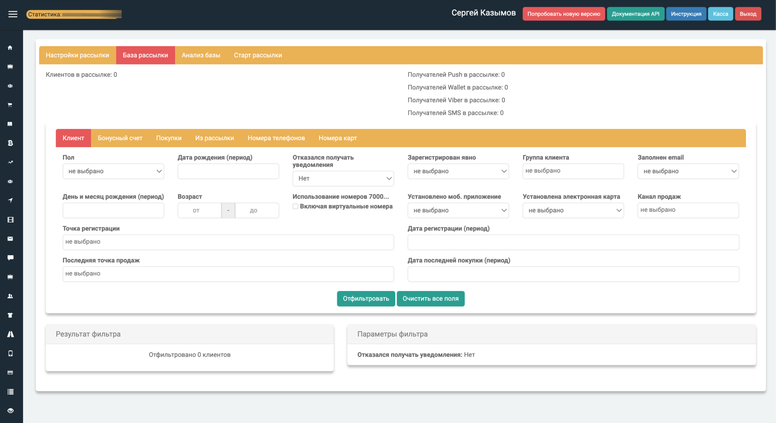The width and height of the screenshot is (776, 423).
Task: Switch to 'Бонусный счет' filter tab
Action: pos(120,138)
